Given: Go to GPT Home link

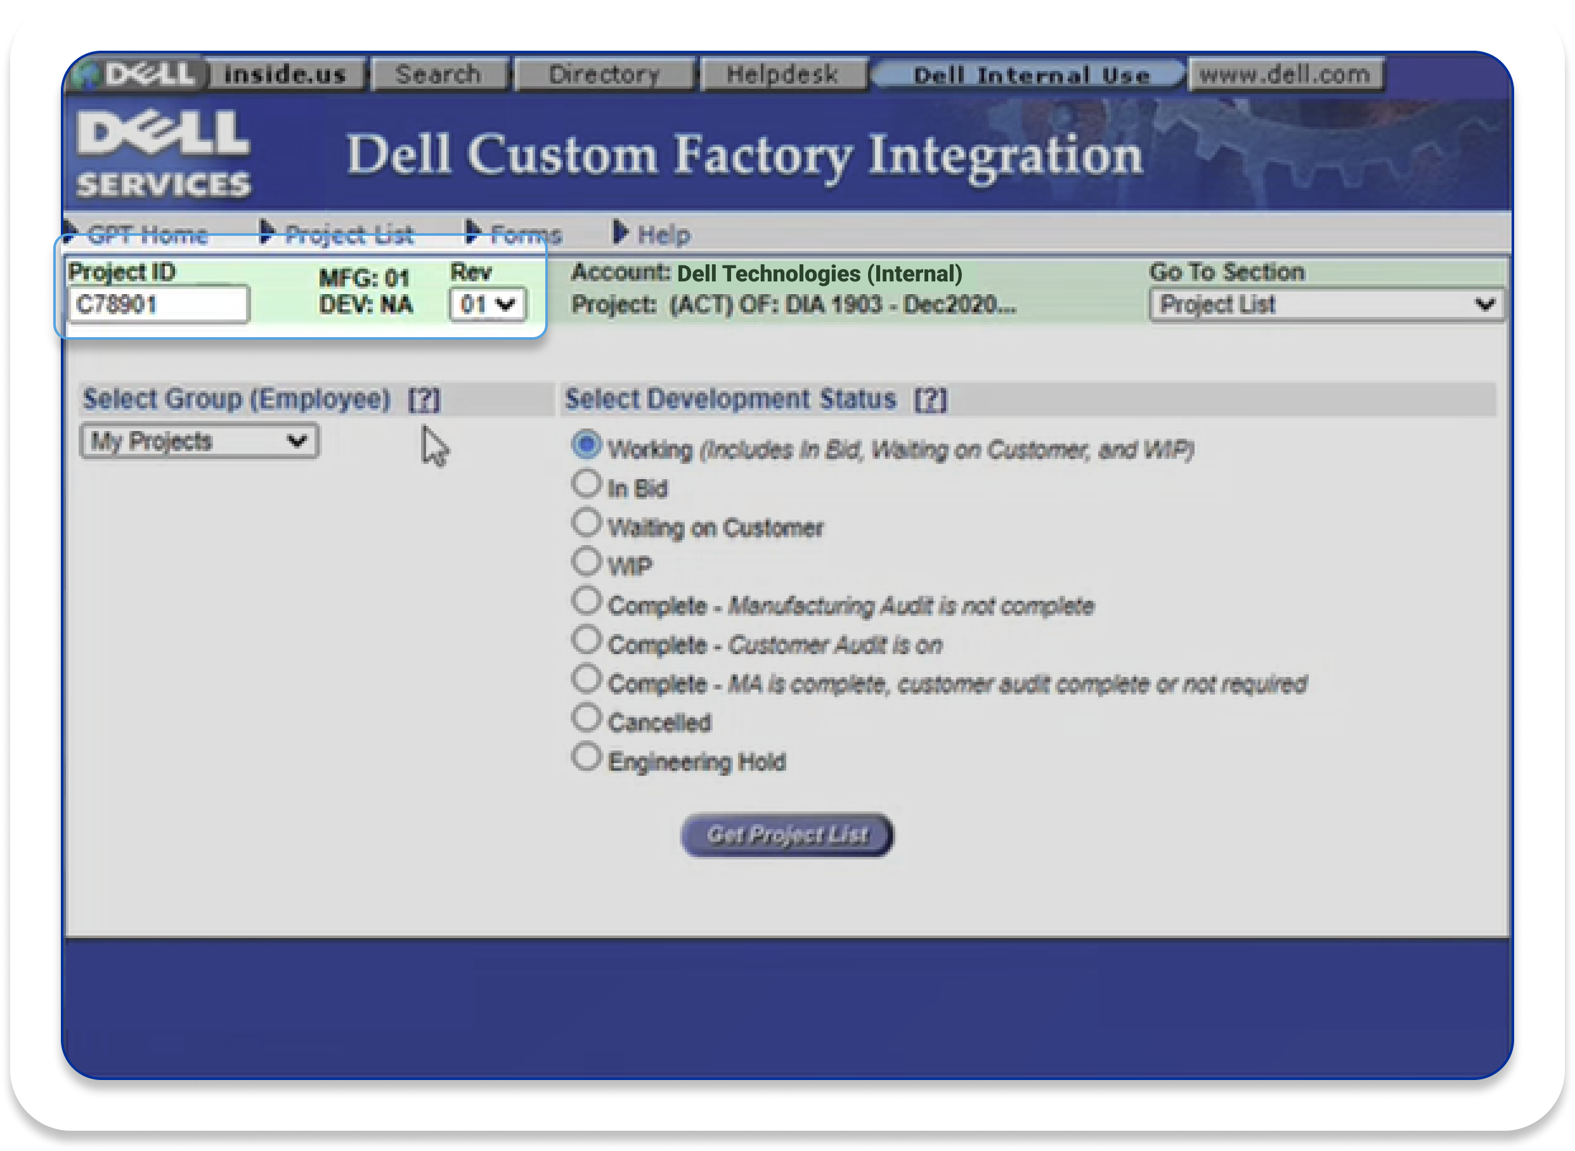Looking at the screenshot, I should coord(147,236).
